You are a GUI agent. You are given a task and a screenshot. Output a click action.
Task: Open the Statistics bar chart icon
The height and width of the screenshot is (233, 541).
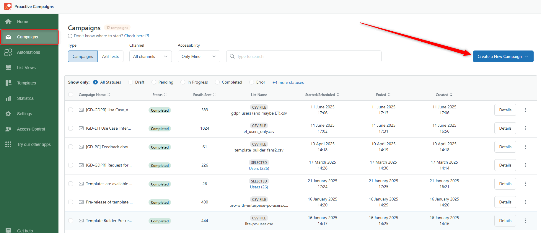(8, 98)
